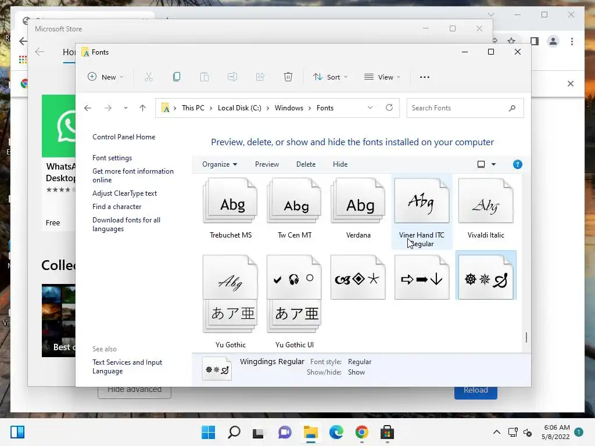This screenshot has width=595, height=446.
Task: Open the See more three-dot menu
Action: click(425, 77)
